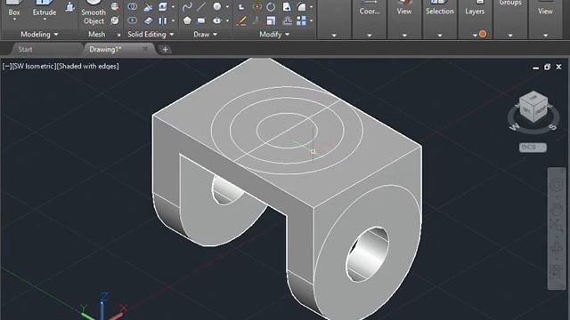This screenshot has width=570, height=320.
Task: Select the Polygon draw tool
Action: point(187,20)
